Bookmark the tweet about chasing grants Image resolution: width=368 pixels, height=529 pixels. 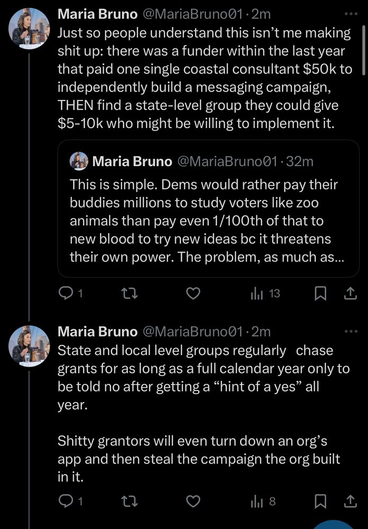point(320,501)
